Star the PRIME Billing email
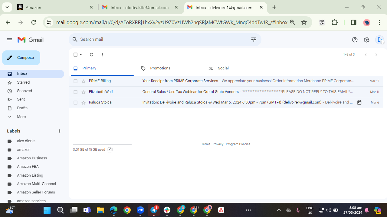This screenshot has width=387, height=217. click(x=84, y=81)
